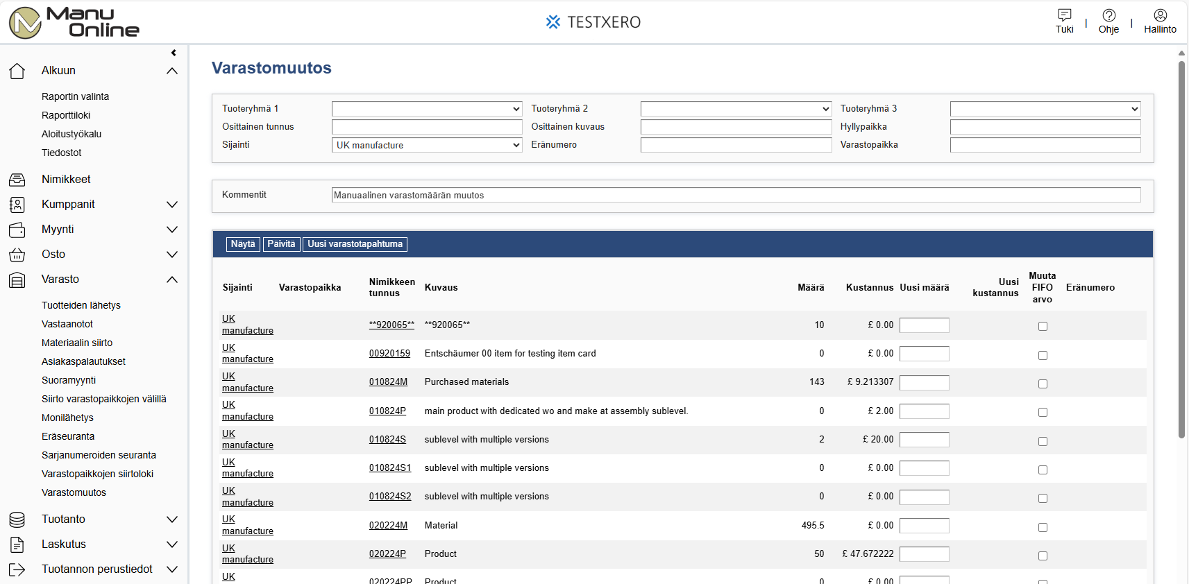The image size is (1189, 584).
Task: Expand the Myynti menu chevron
Action: tap(172, 230)
